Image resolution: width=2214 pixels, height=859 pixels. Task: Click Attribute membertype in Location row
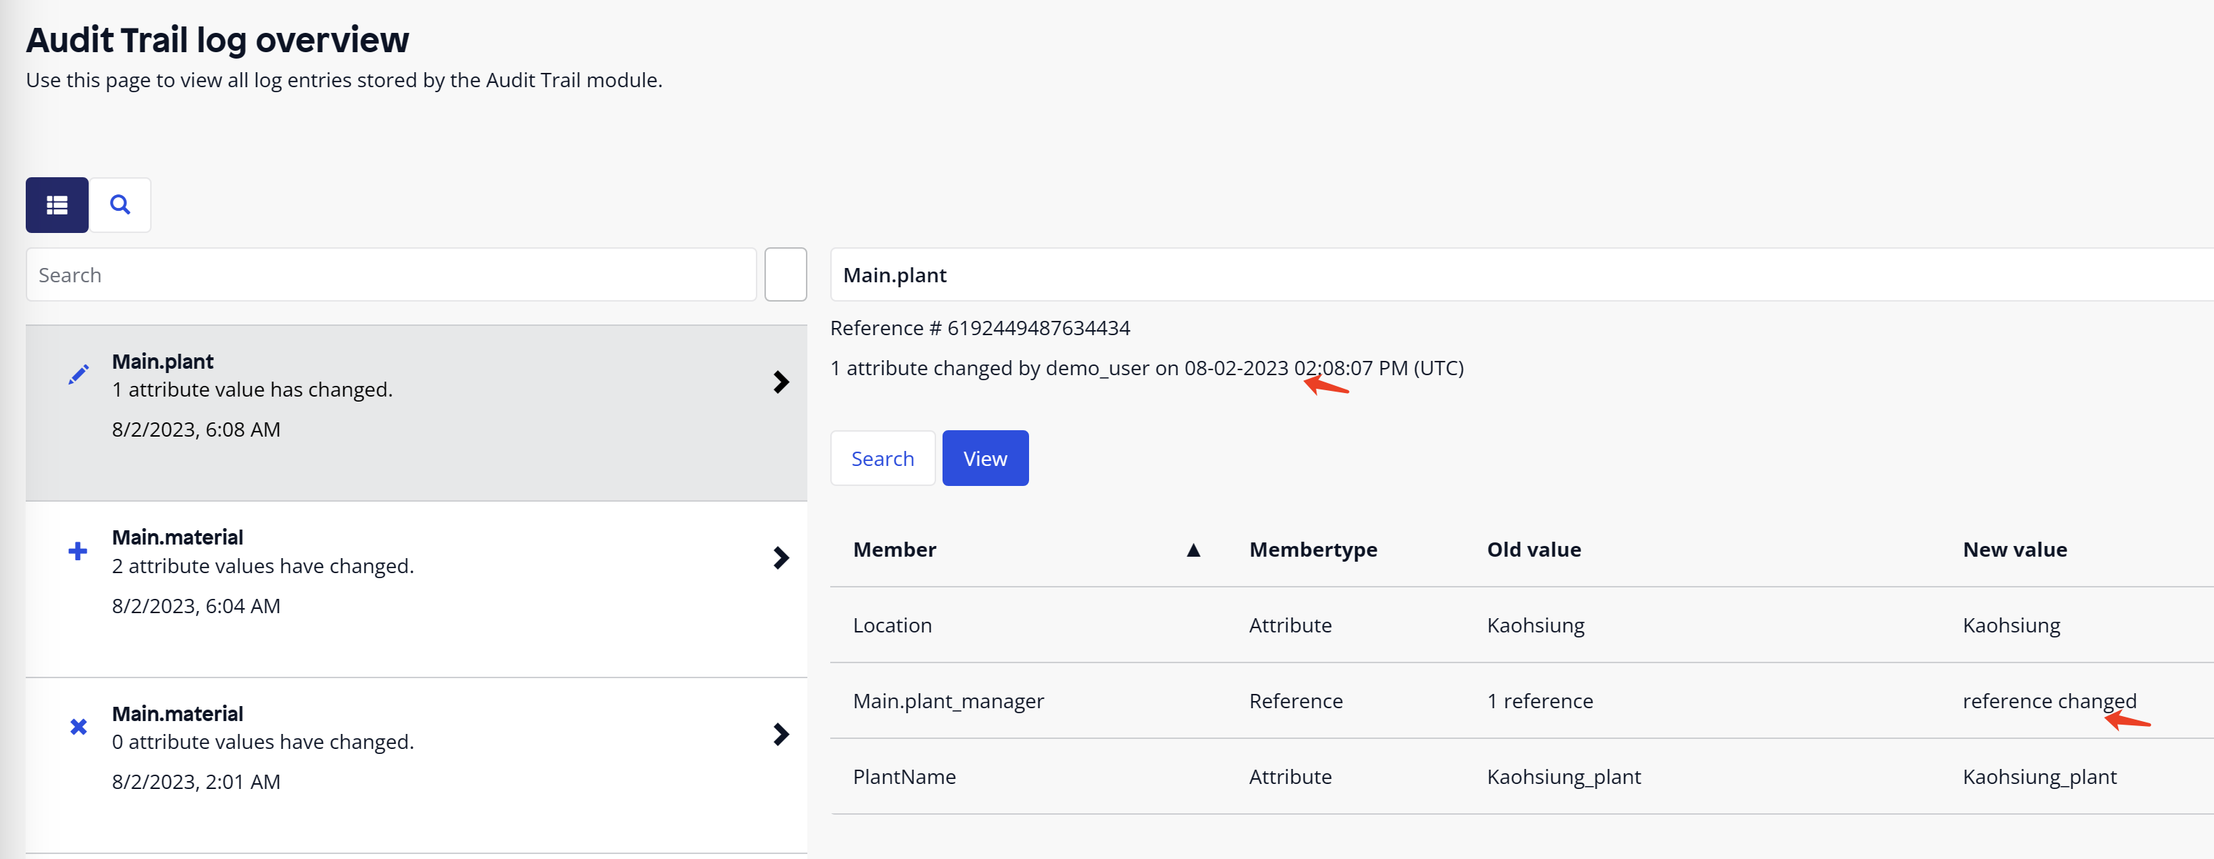pyautogui.click(x=1290, y=625)
